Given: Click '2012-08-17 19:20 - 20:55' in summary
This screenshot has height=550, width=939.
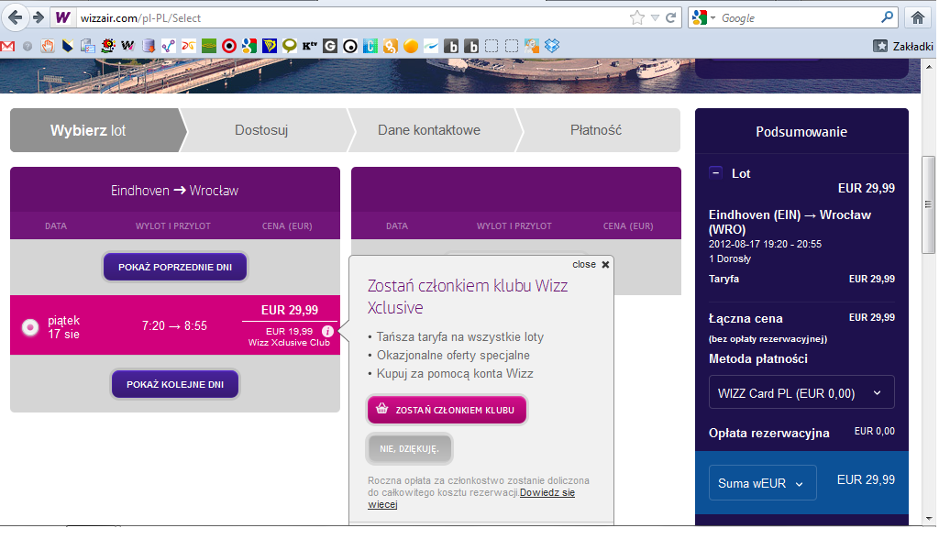Looking at the screenshot, I should pyautogui.click(x=765, y=244).
